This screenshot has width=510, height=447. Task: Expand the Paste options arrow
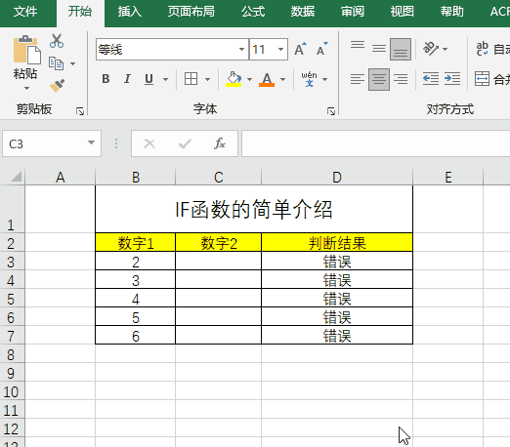click(x=26, y=88)
